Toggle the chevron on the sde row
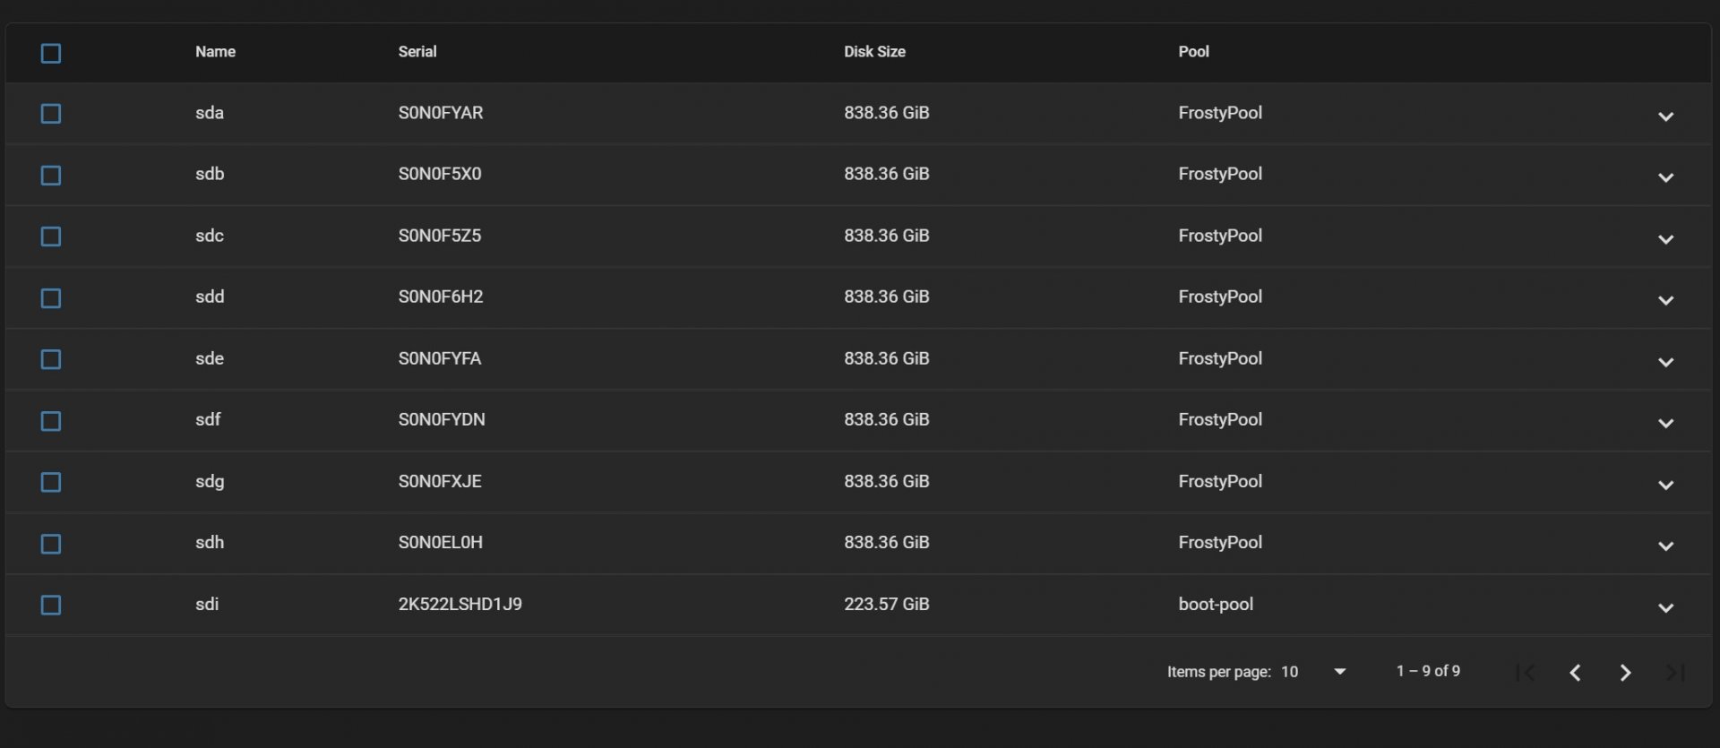1720x748 pixels. pyautogui.click(x=1665, y=362)
